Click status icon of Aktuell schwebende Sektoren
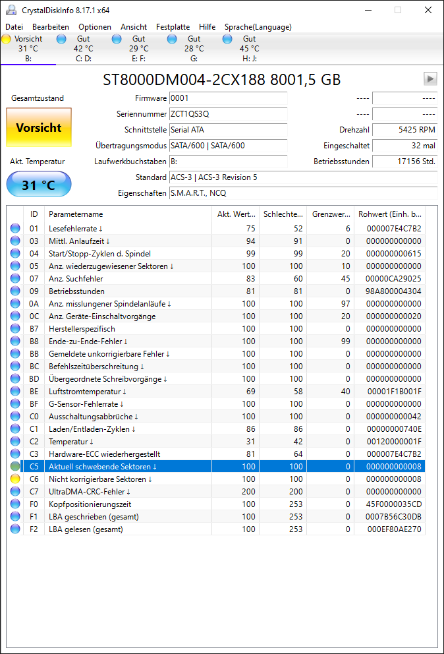The width and height of the screenshot is (444, 654). point(15,466)
